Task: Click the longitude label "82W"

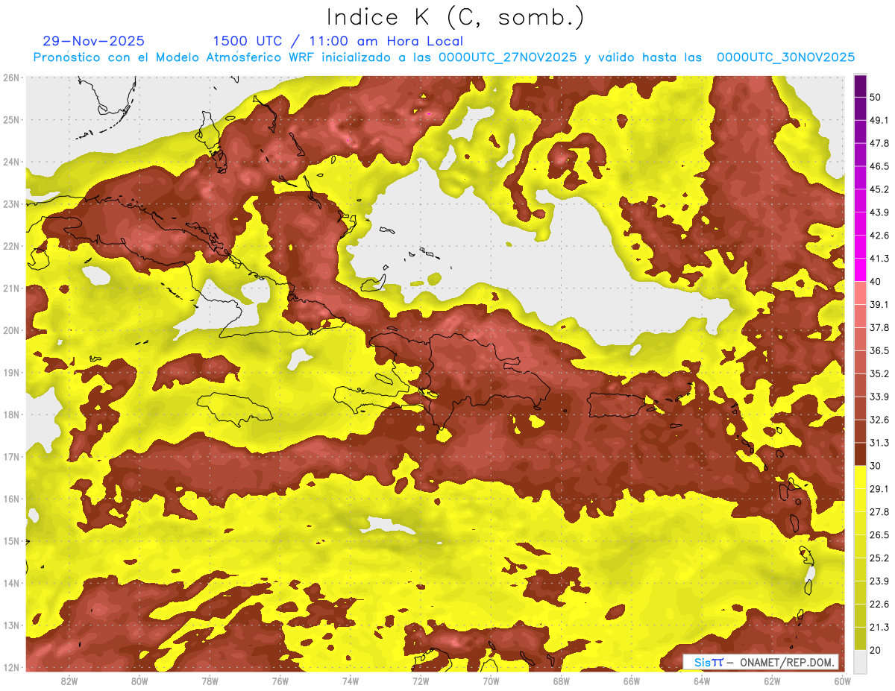Action: click(69, 681)
